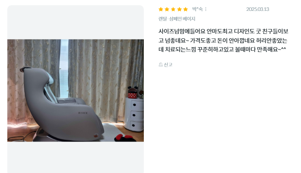Select the third rating star
Screen dimensions: 301x173
click(173, 9)
